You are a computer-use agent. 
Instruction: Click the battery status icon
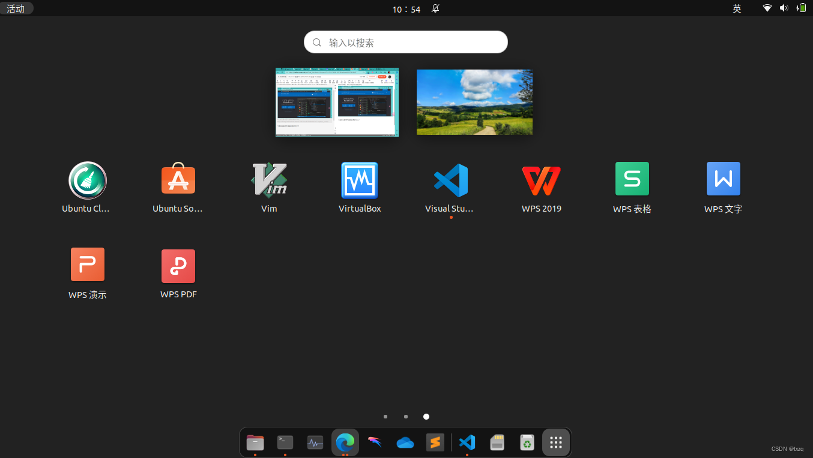click(801, 8)
